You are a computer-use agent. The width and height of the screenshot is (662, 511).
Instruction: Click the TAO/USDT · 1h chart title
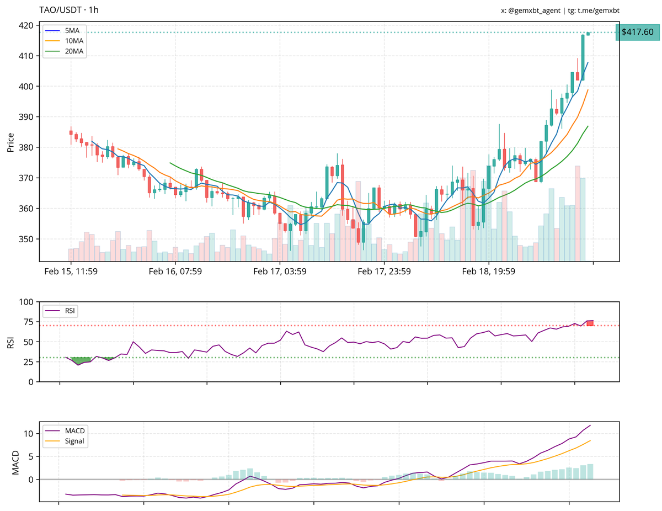[70, 9]
